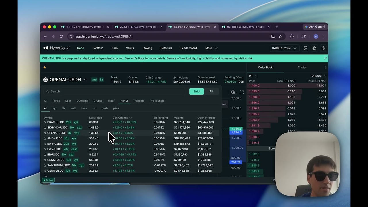Favorite OPENAI-USDH row star icon
This screenshot has width=368, height=207.
click(45, 133)
